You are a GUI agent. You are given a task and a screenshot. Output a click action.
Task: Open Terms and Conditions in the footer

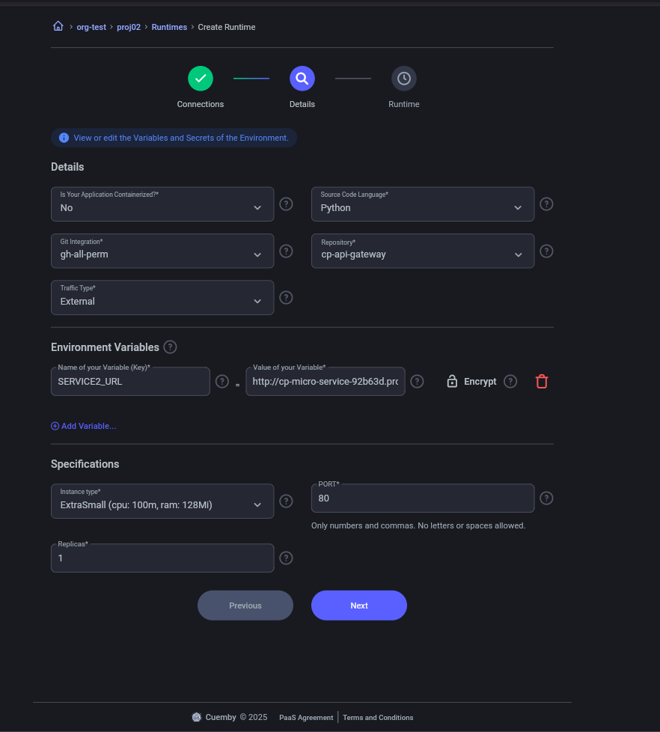click(x=377, y=716)
